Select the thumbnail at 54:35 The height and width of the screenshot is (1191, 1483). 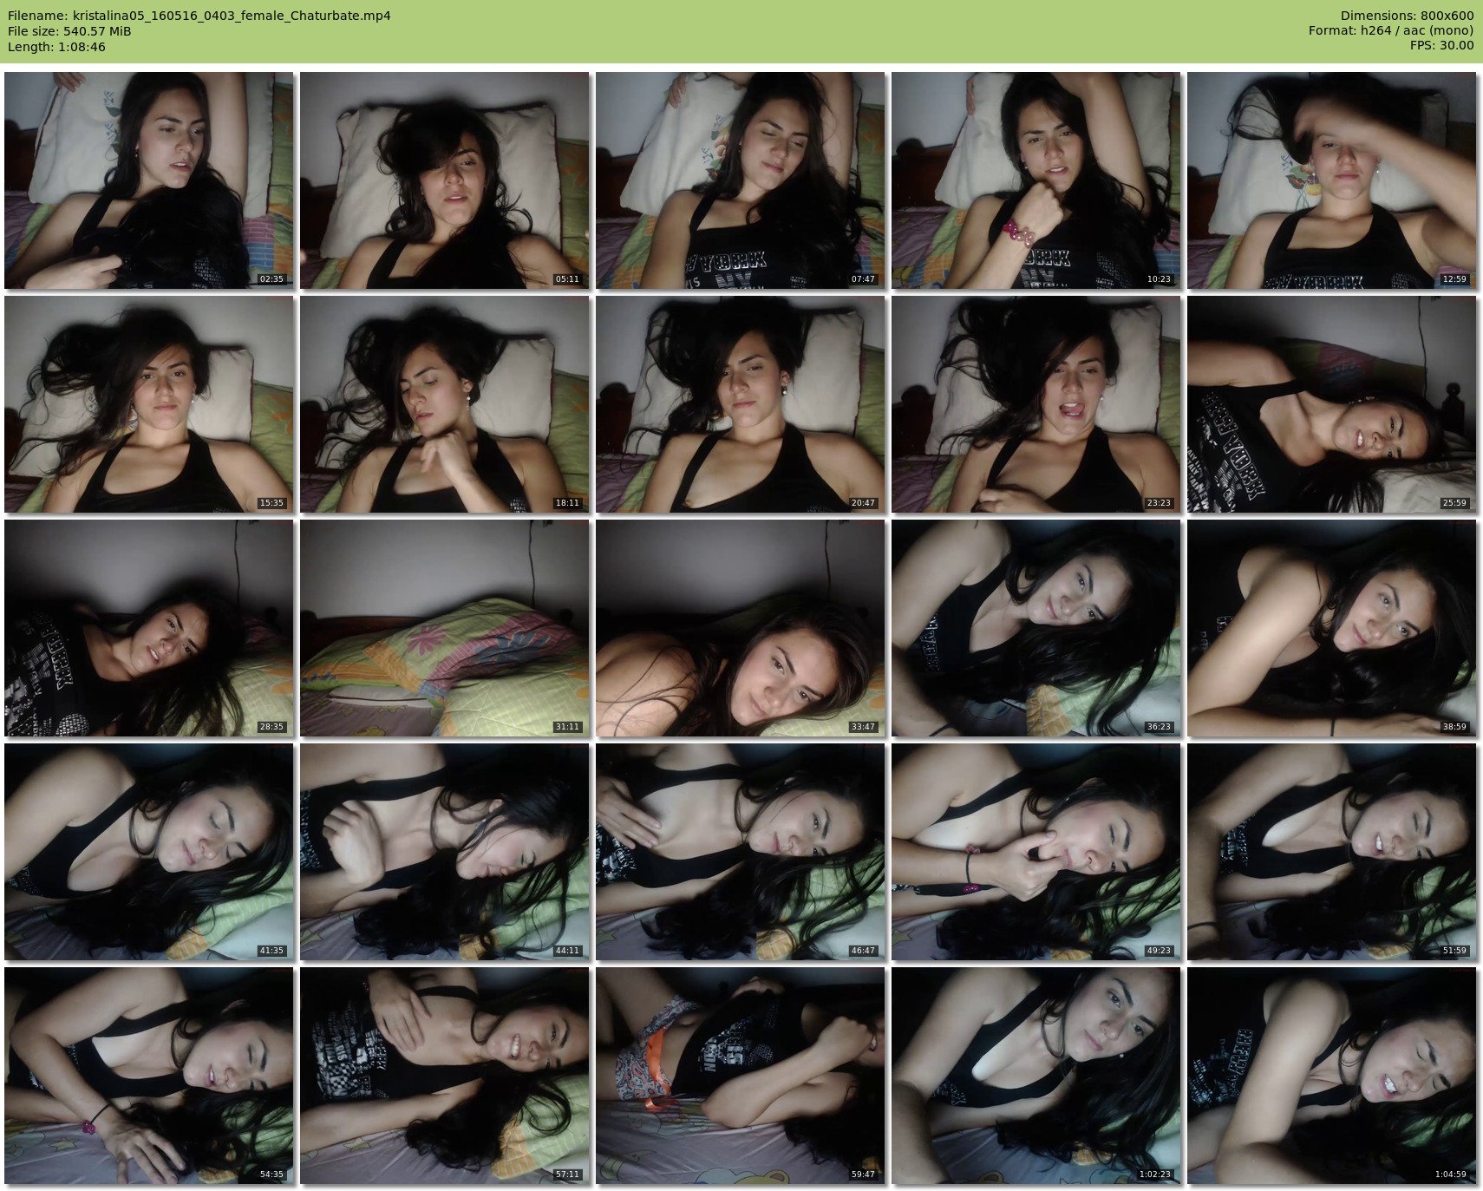[149, 1076]
